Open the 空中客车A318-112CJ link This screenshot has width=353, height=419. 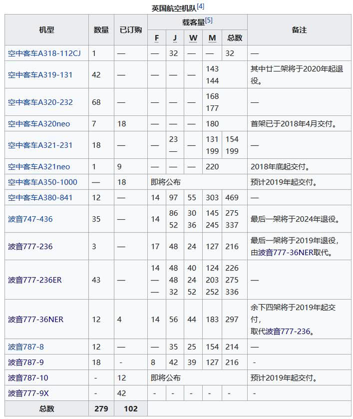pos(44,53)
